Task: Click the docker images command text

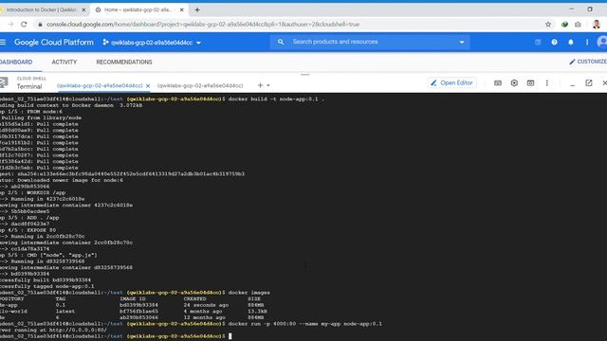Action: (x=248, y=293)
